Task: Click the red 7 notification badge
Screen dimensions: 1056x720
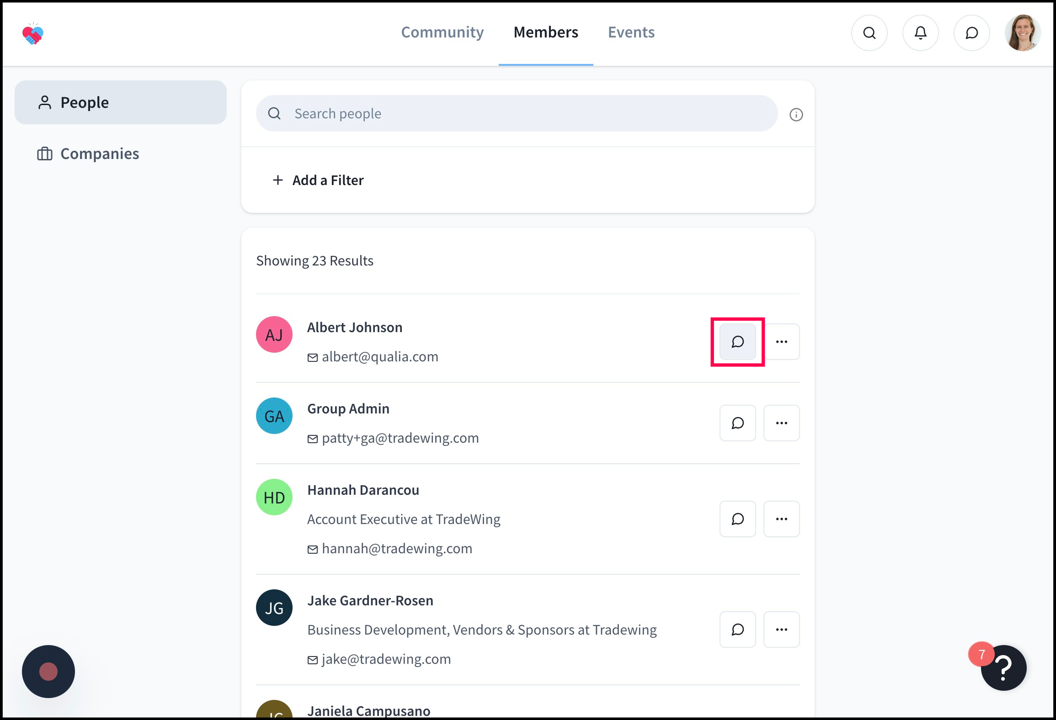Action: [x=981, y=654]
